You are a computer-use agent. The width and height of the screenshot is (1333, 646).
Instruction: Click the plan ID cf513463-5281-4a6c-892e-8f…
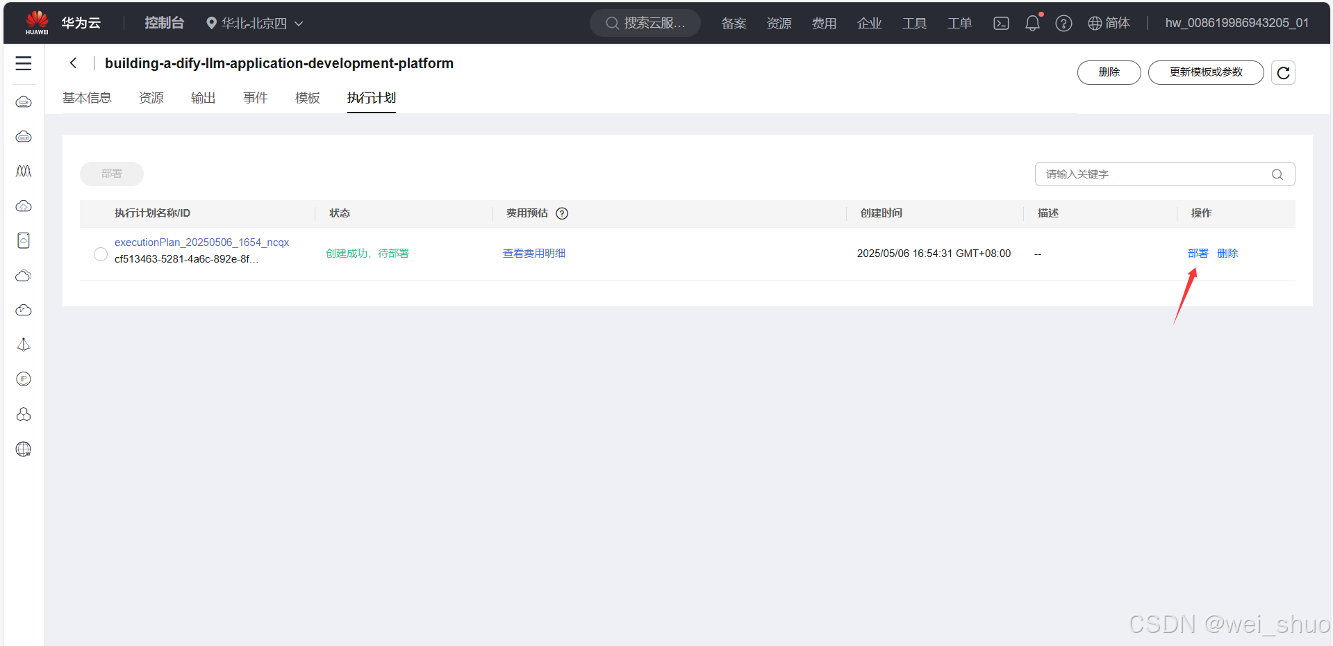point(186,259)
